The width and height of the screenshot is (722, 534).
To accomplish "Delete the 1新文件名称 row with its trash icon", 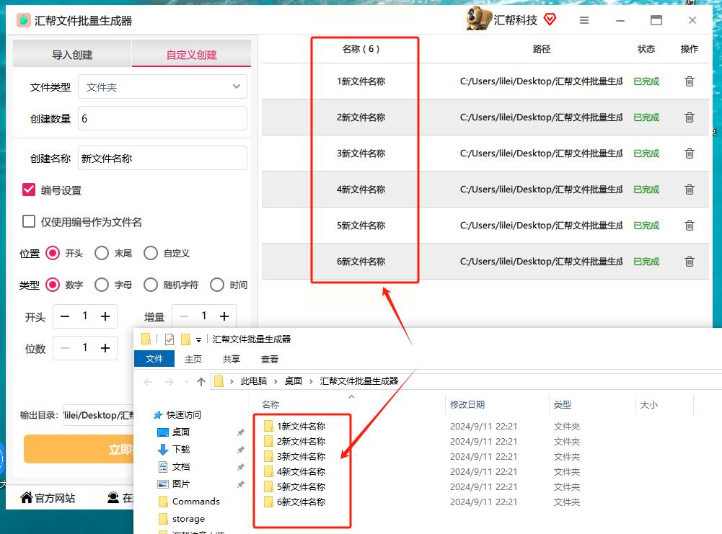I will (x=690, y=81).
